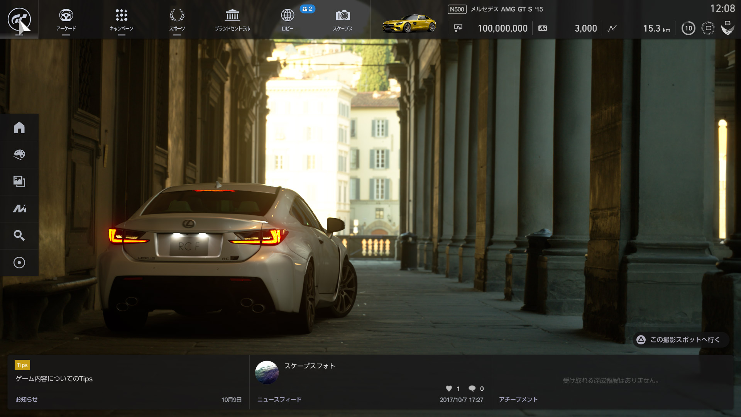This screenshot has width=741, height=417.
Task: Click the N500 class badge
Action: [457, 9]
